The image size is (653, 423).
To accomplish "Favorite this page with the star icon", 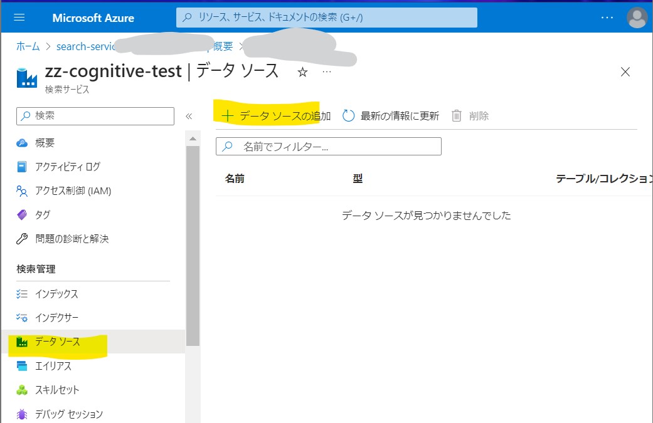I will pyautogui.click(x=302, y=72).
